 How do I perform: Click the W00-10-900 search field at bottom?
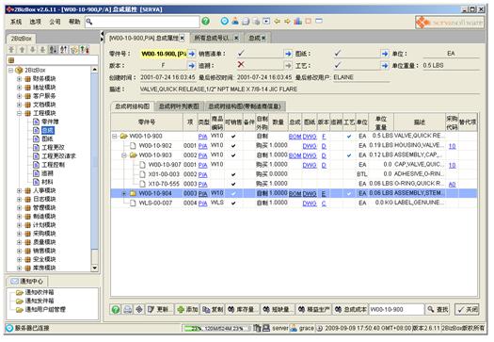point(396,310)
